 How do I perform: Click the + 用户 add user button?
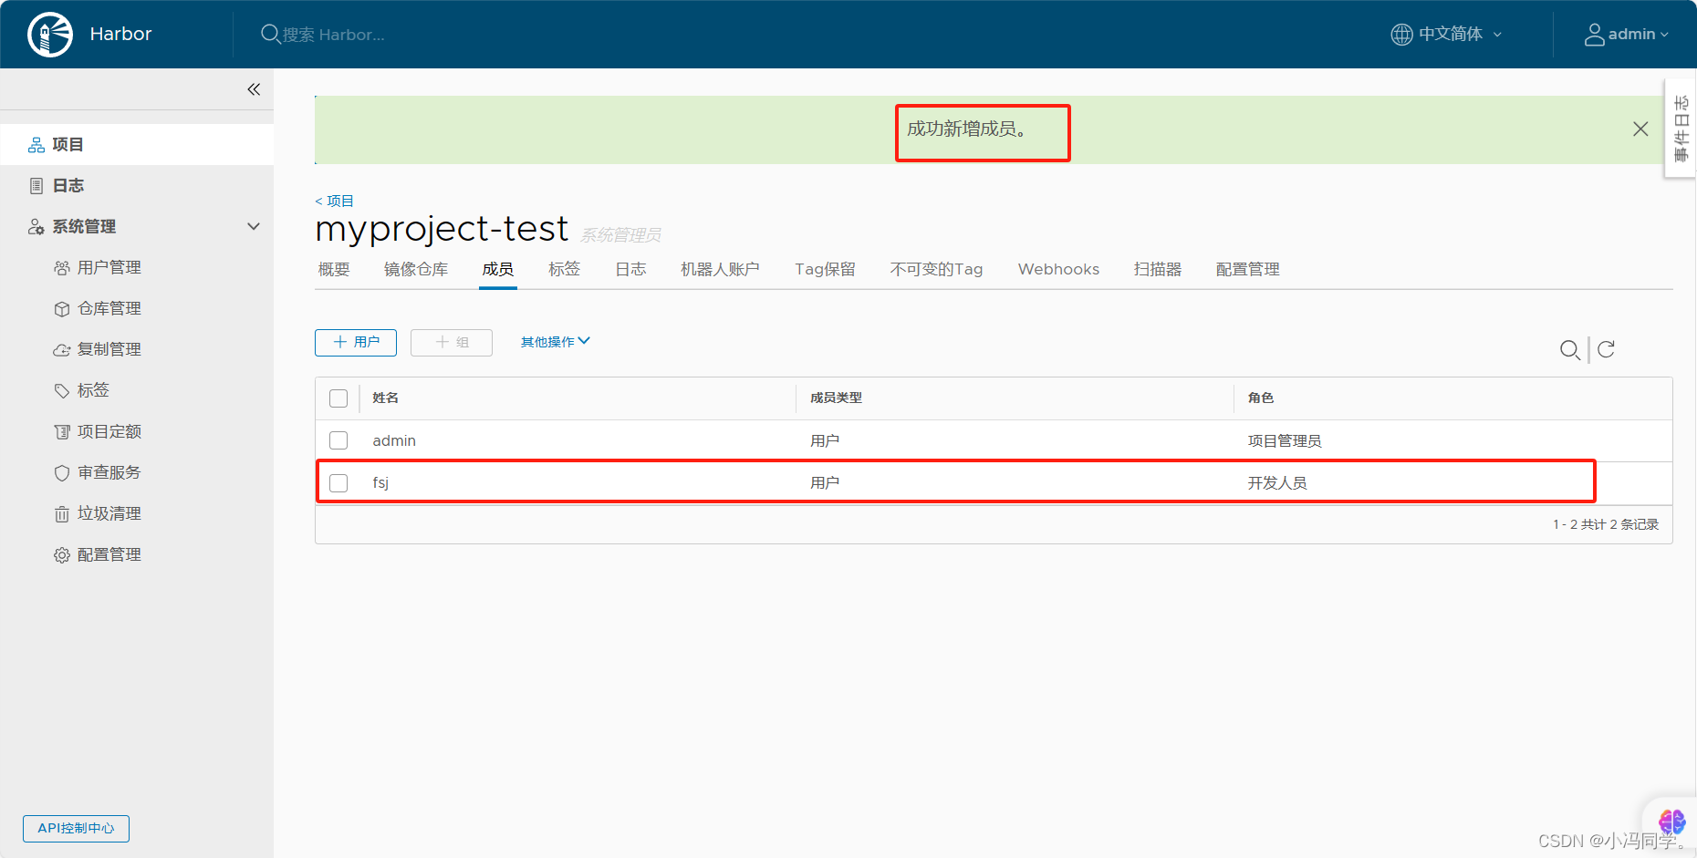pyautogui.click(x=356, y=343)
